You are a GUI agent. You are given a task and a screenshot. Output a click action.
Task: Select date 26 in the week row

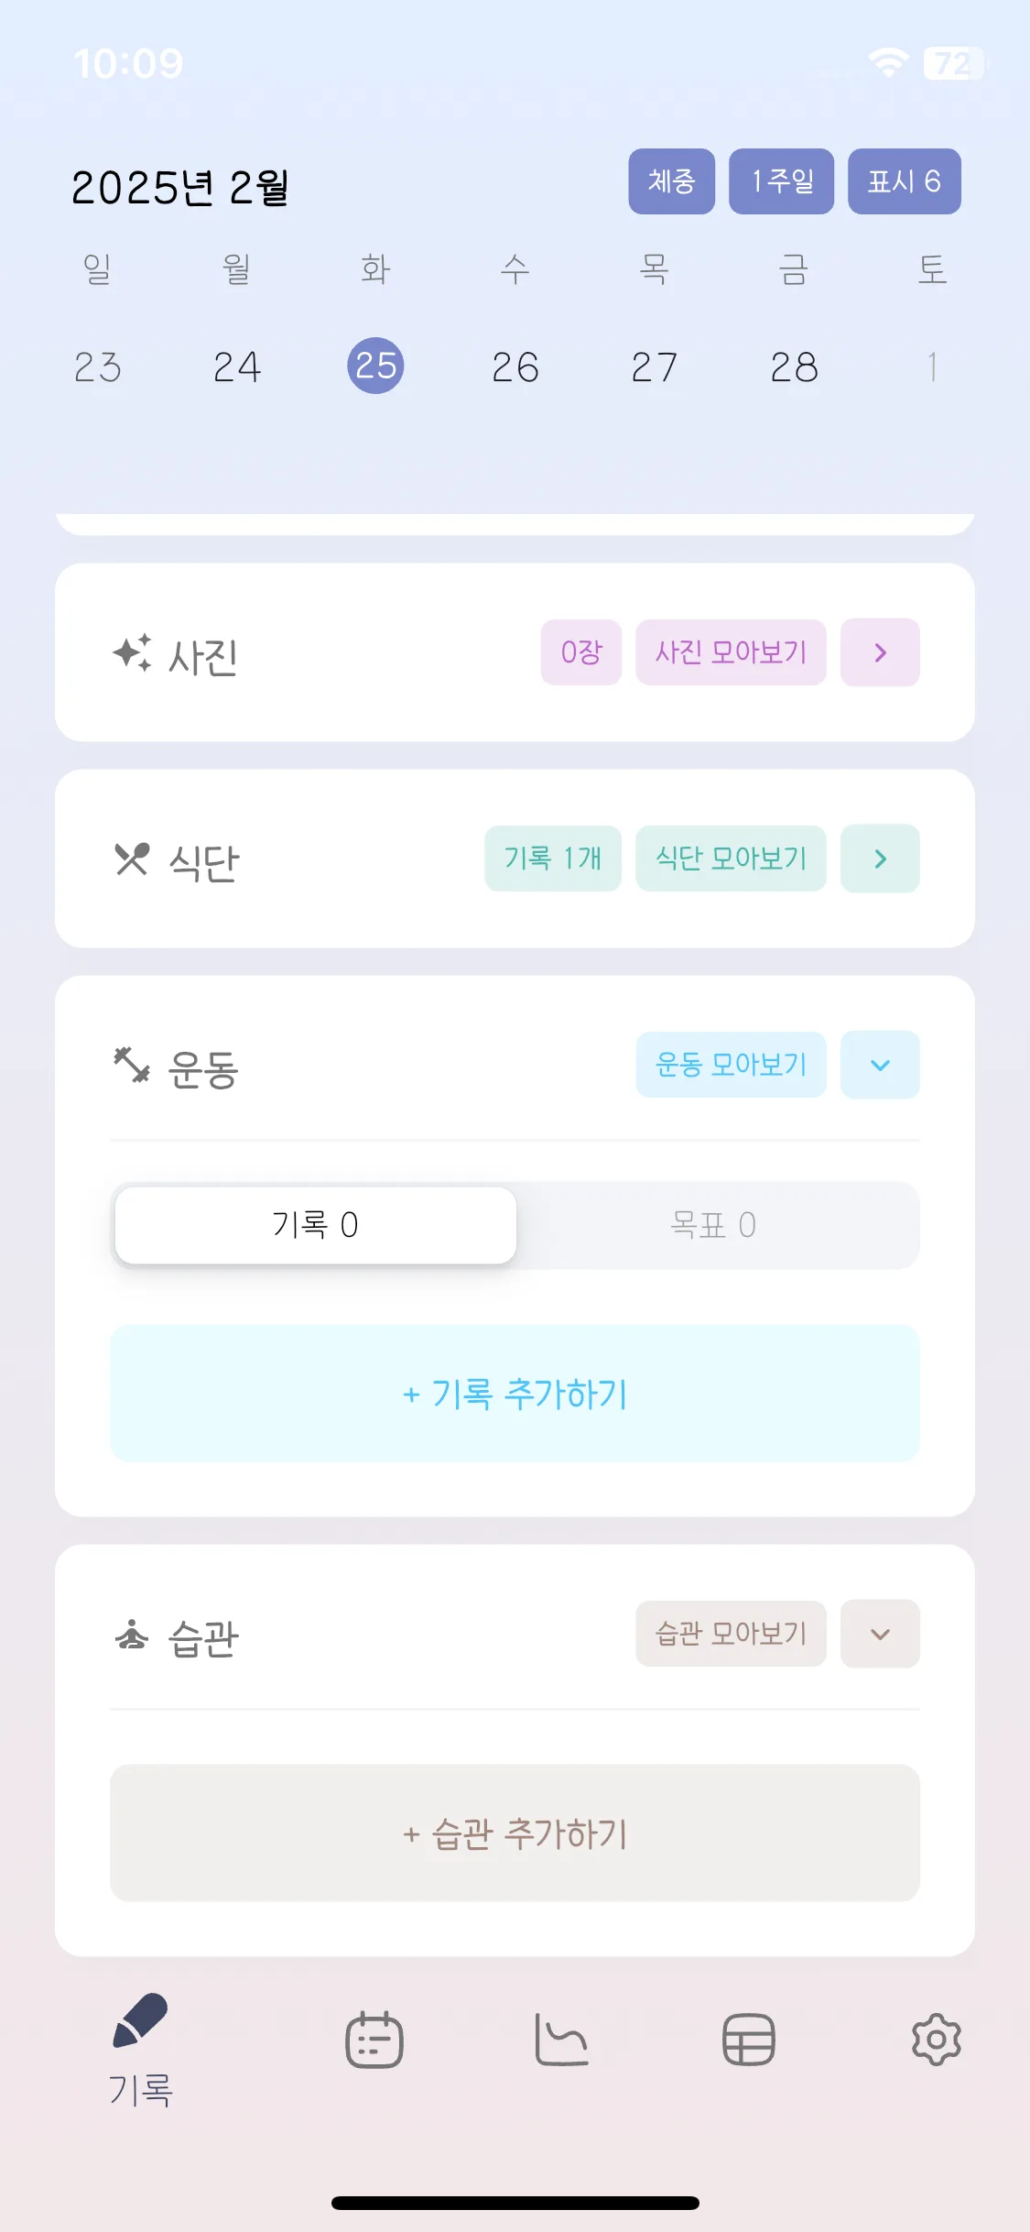[x=515, y=367]
